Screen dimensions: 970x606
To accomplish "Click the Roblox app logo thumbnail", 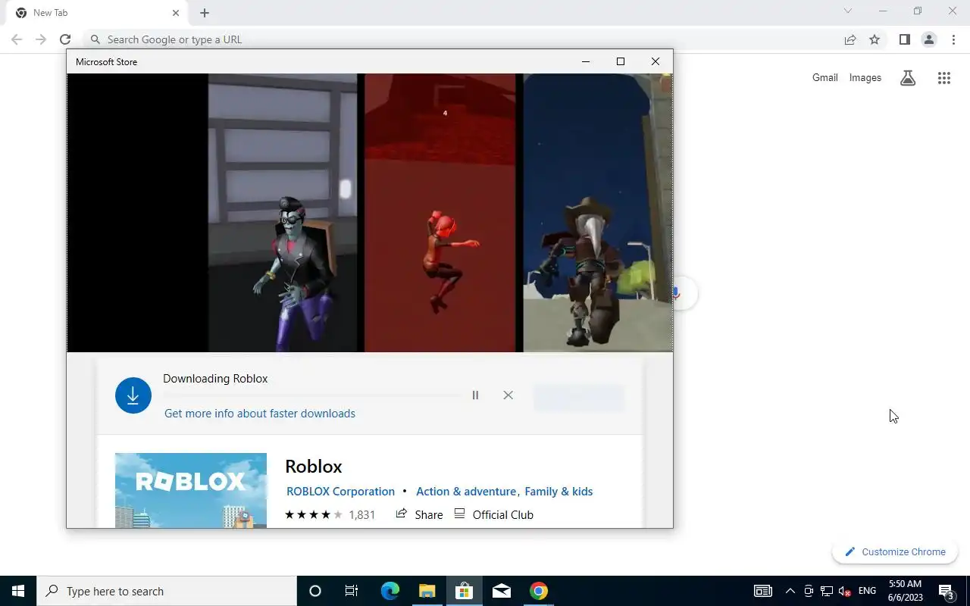I will click(x=191, y=490).
